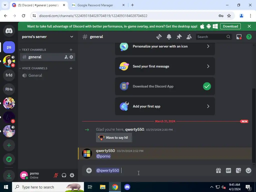Open qwerty550's avatar in chat
This screenshot has height=192, width=256.
(x=87, y=153)
